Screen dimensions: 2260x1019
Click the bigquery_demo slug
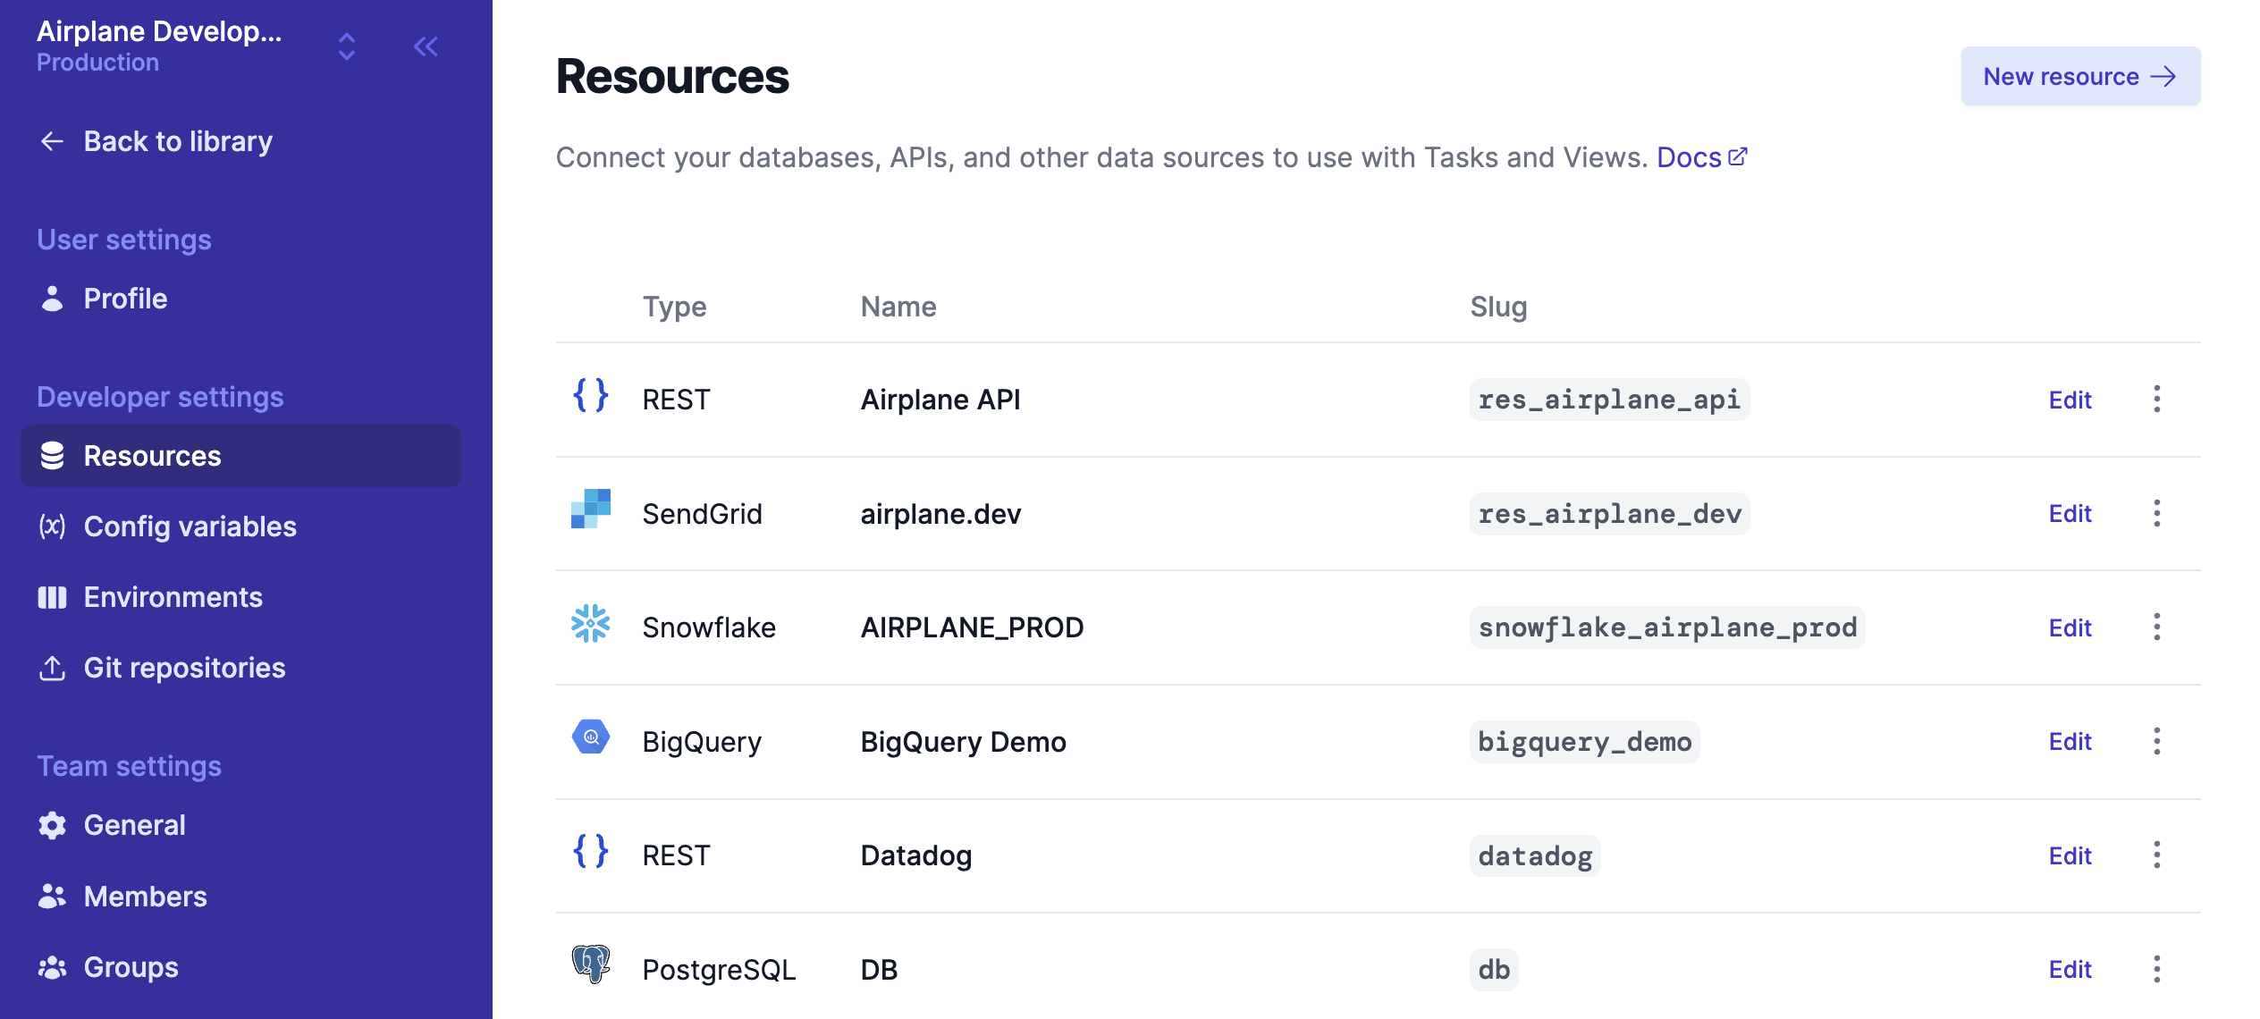coord(1584,742)
